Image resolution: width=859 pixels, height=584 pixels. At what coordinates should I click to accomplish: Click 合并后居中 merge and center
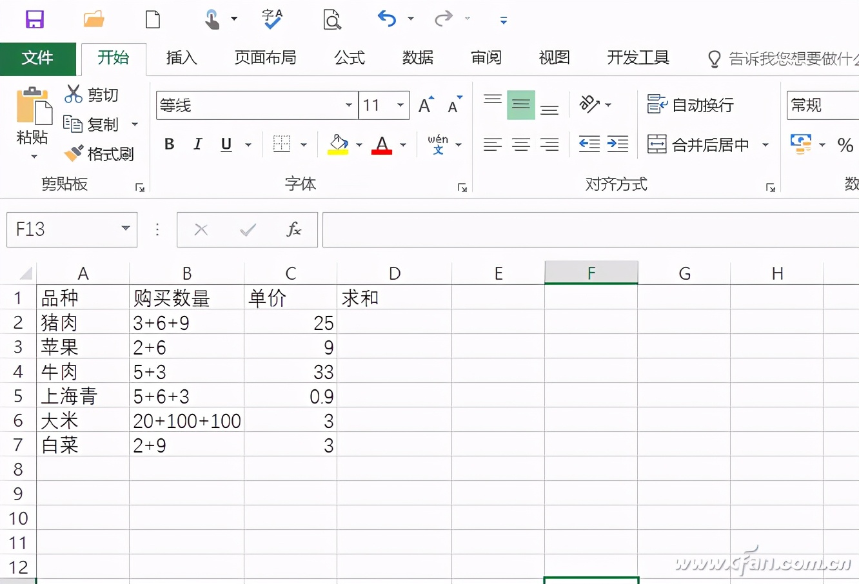click(698, 144)
